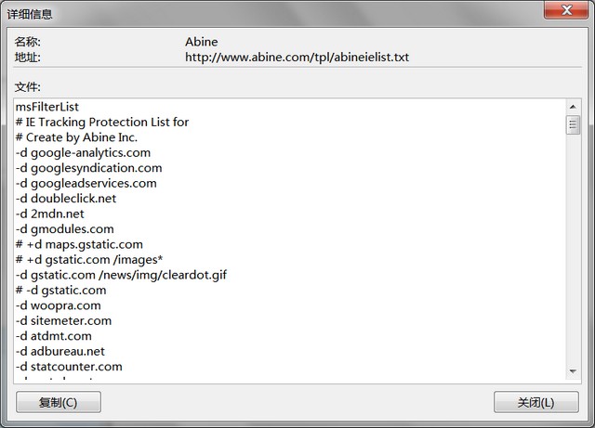Click the '-d gstatic.com /news/img/cleardot.gif' line

click(121, 275)
